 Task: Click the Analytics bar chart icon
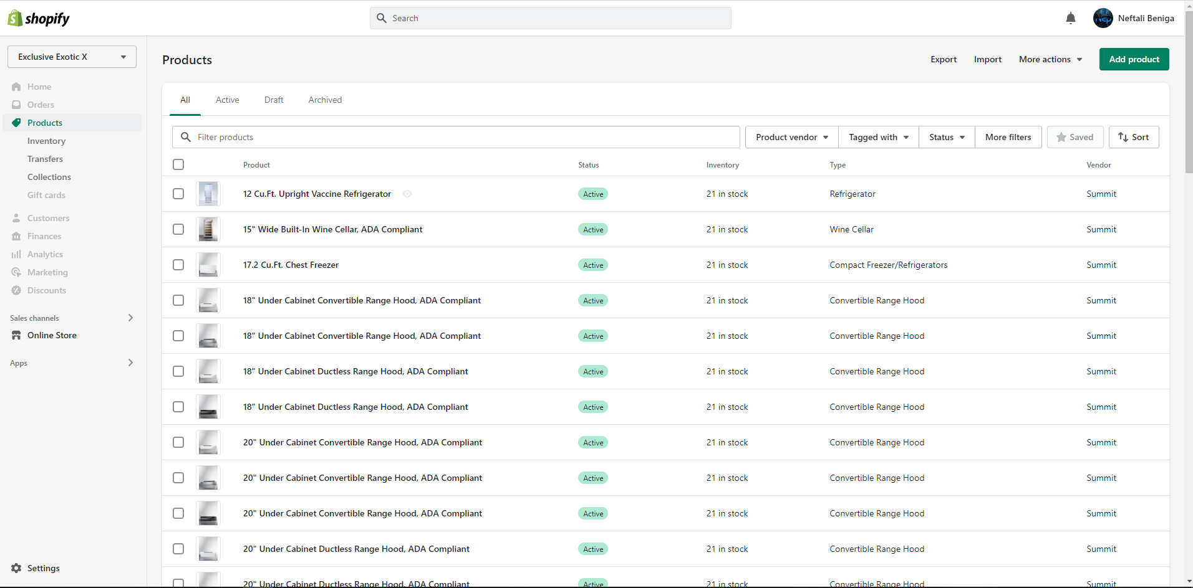click(16, 254)
